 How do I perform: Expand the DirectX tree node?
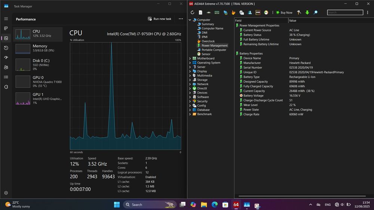point(190,89)
